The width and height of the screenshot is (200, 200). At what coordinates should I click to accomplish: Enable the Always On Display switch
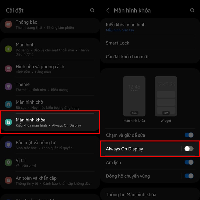tap(189, 149)
